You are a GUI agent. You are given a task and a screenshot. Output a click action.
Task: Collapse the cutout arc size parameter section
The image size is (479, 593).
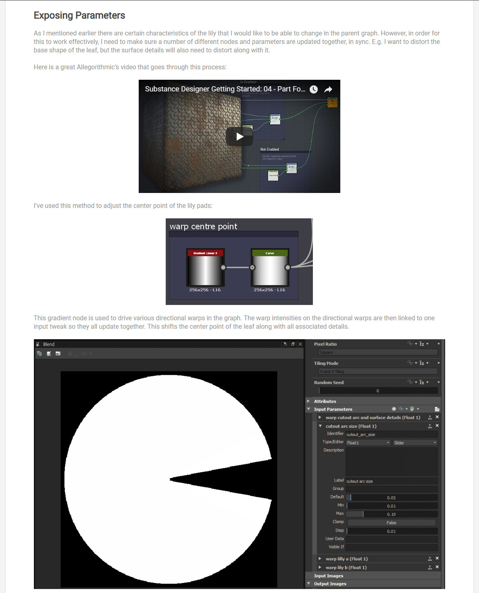click(x=320, y=426)
